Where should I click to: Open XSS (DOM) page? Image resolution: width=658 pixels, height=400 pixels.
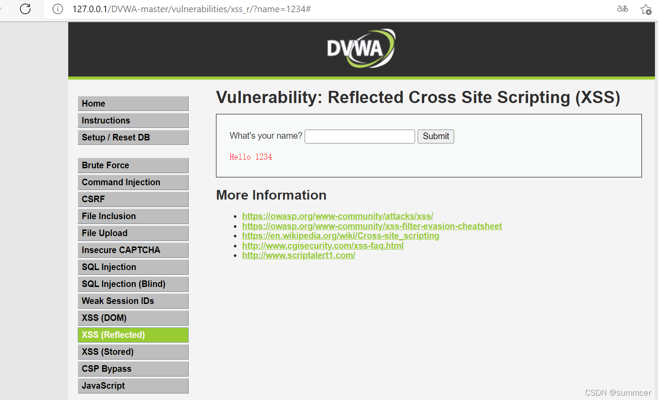133,318
